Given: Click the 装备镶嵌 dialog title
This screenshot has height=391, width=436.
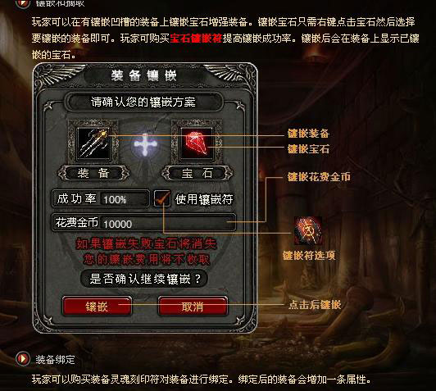Looking at the screenshot, I should [143, 75].
